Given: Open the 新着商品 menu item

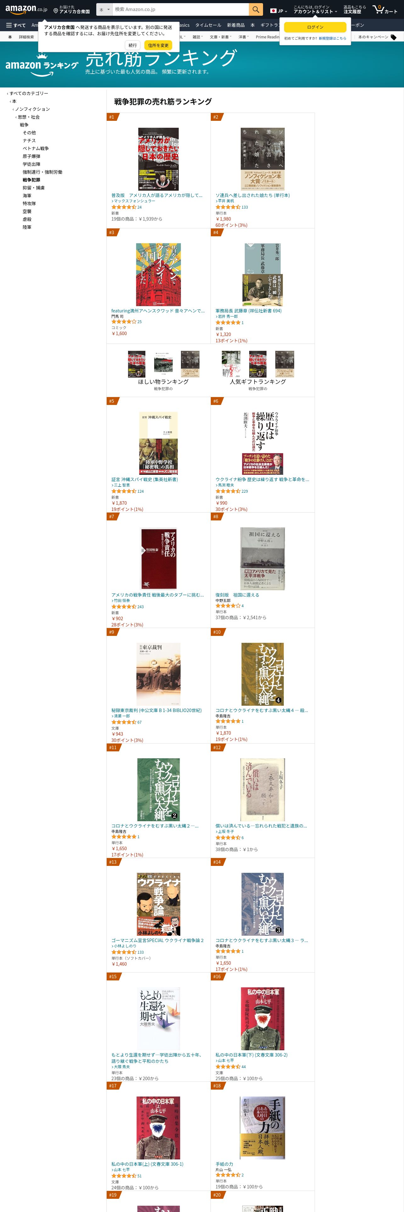Looking at the screenshot, I should click(x=236, y=25).
